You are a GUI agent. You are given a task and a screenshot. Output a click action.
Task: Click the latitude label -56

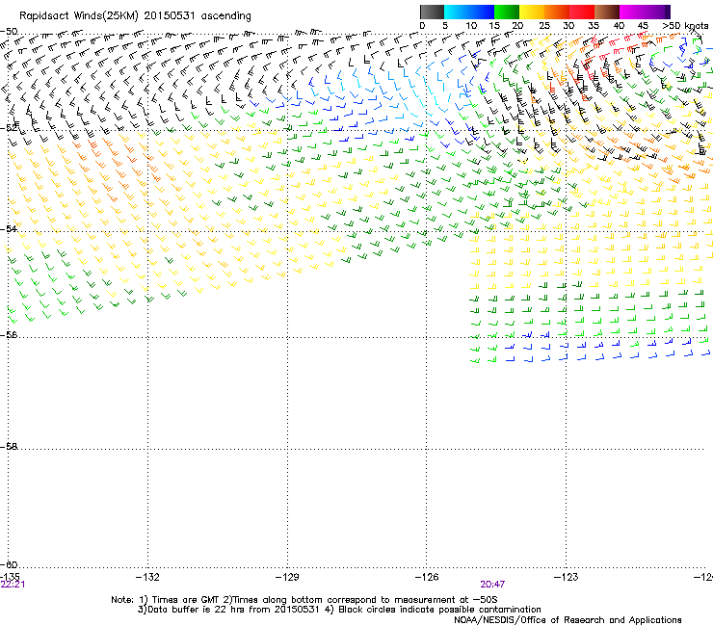point(9,334)
